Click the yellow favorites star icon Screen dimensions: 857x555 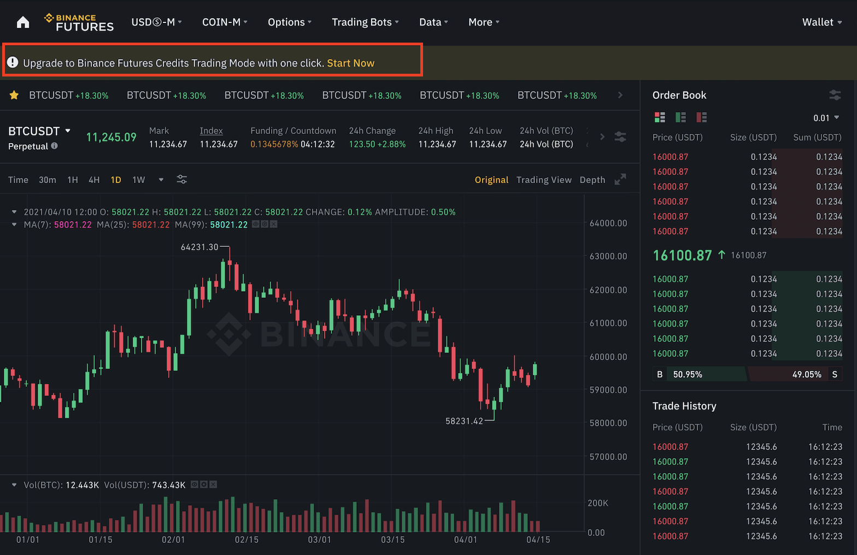pyautogui.click(x=14, y=96)
